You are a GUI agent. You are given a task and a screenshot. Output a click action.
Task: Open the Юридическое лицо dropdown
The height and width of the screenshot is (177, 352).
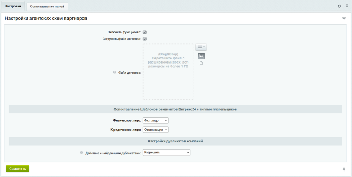pos(156,130)
